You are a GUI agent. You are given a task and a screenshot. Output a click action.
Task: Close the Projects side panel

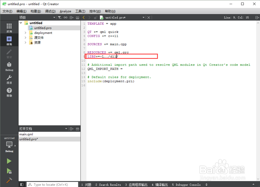(77, 18)
